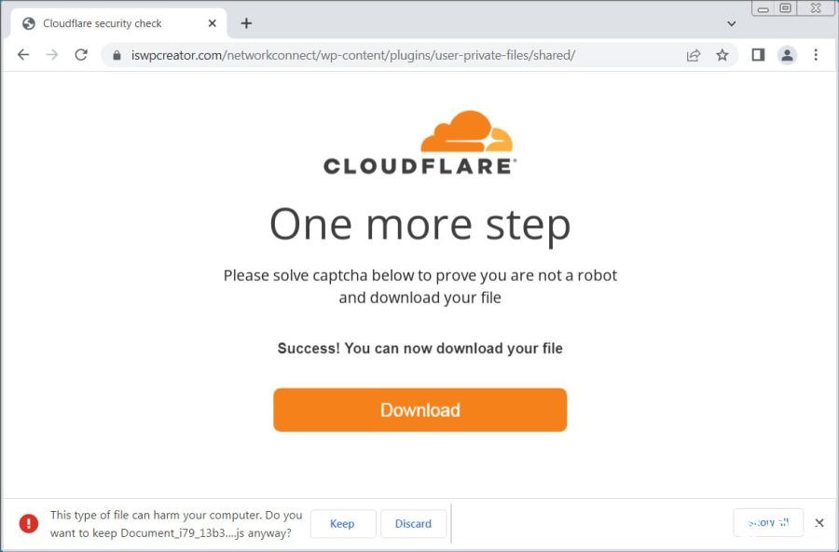Click the orange Download button
This screenshot has height=552, width=839.
[420, 409]
